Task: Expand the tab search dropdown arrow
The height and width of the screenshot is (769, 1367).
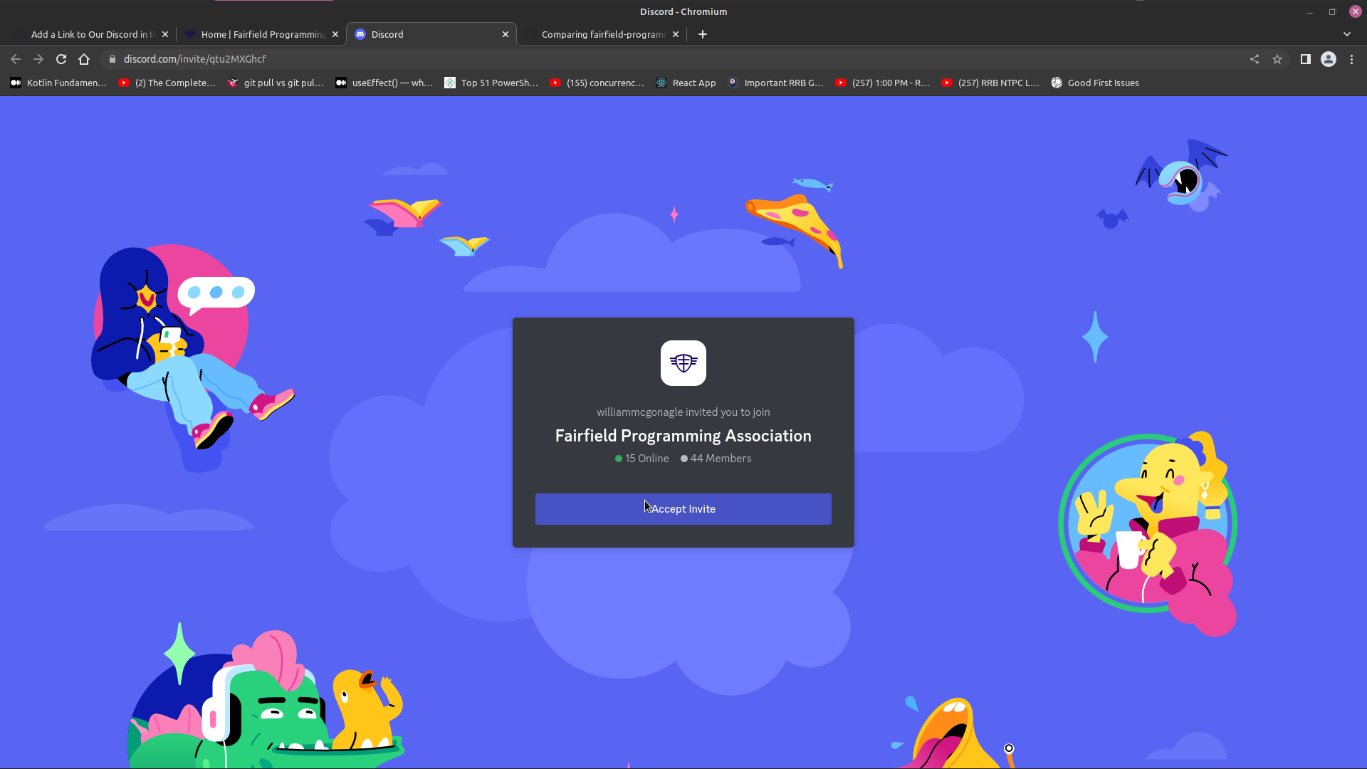Action: [1347, 34]
